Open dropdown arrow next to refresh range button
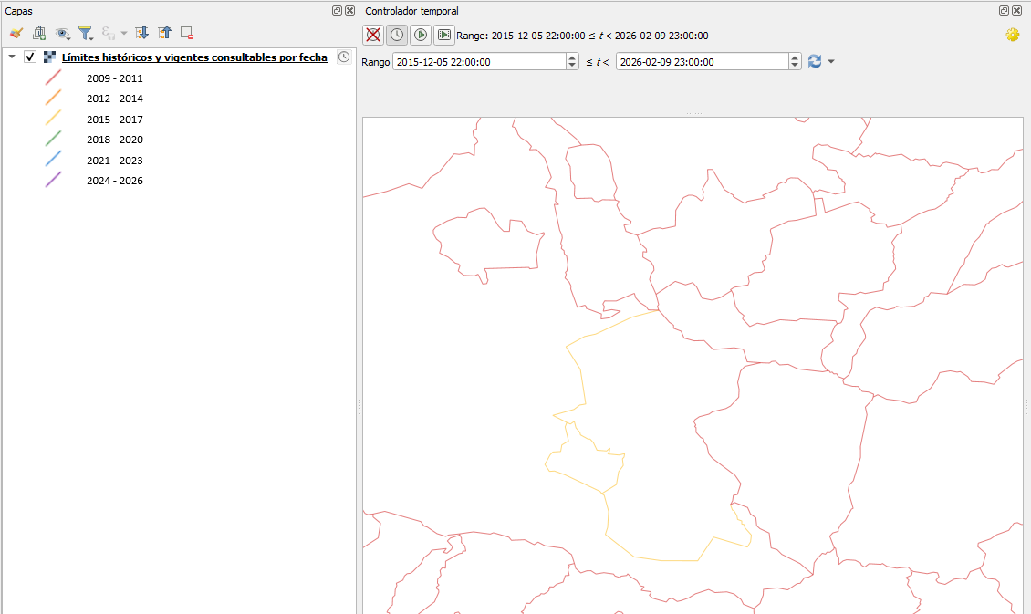This screenshot has height=614, width=1031. [831, 62]
